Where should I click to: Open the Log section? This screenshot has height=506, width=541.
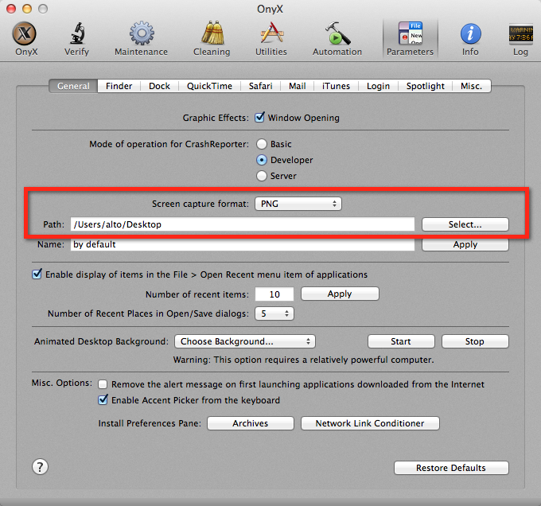tap(520, 39)
